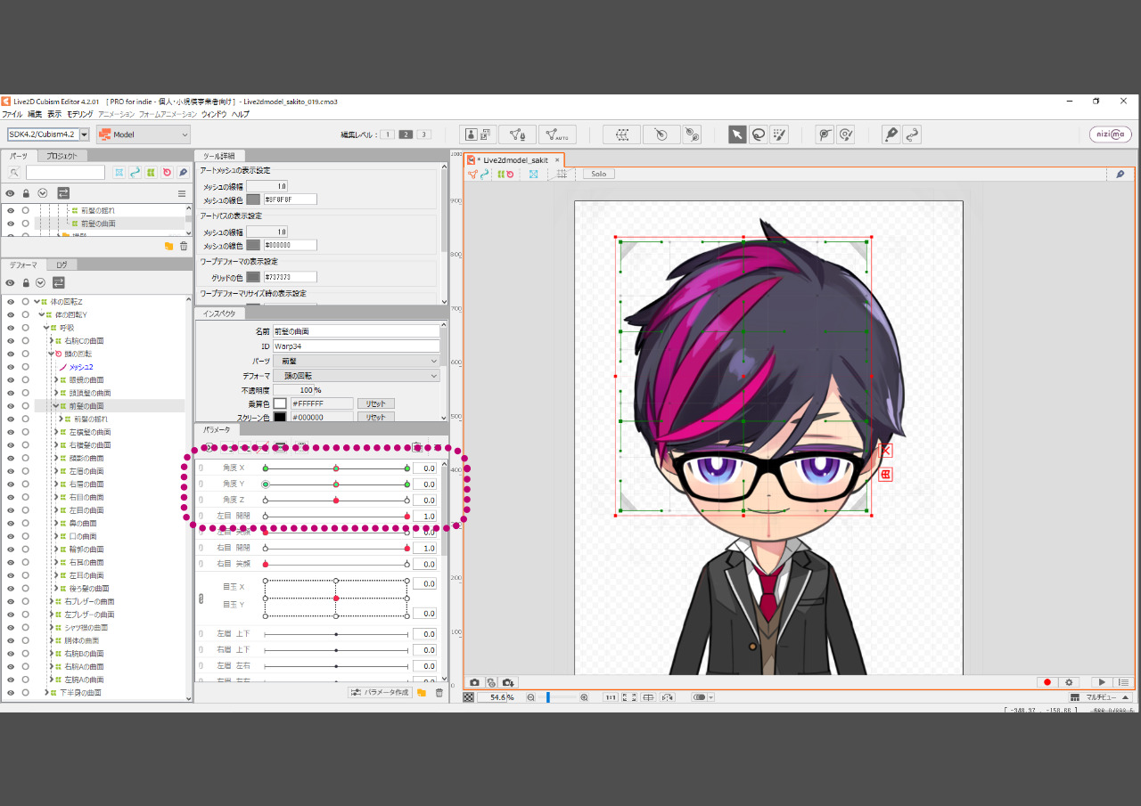Click the create rotation deformer icon
Viewport: 1141px width, 806px height.
point(661,134)
